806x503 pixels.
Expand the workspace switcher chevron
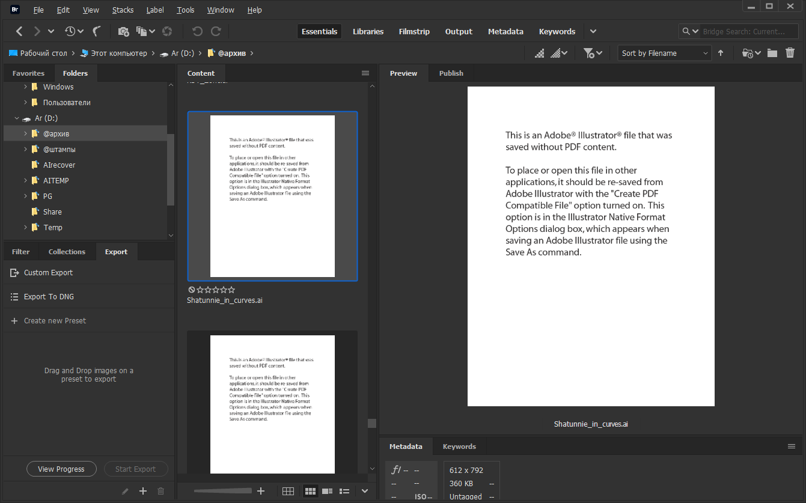(x=593, y=31)
